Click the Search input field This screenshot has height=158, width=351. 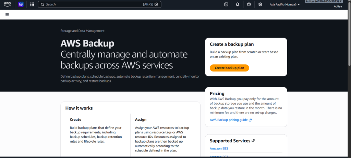[93, 4]
